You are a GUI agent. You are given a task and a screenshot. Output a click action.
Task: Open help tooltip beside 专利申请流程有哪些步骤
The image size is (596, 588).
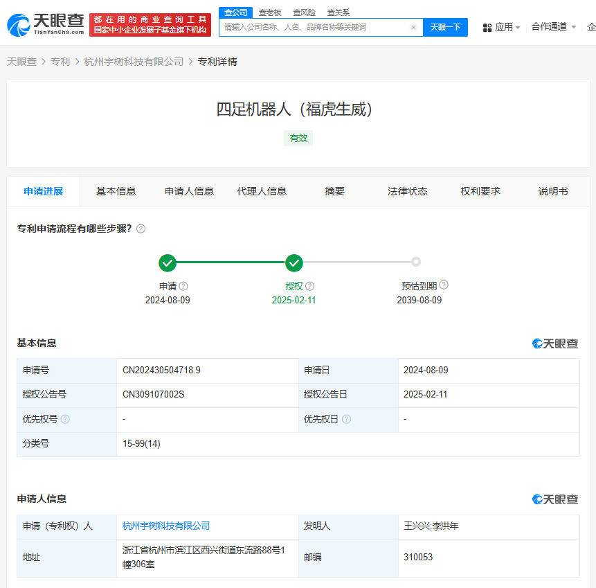pyautogui.click(x=141, y=229)
